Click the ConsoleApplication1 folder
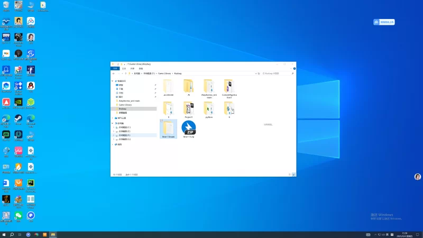Viewport: 423px width, 238px height. pos(229,87)
